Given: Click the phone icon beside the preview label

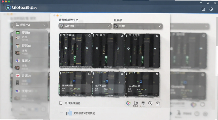Looking at the screenshot, I should (61, 103).
